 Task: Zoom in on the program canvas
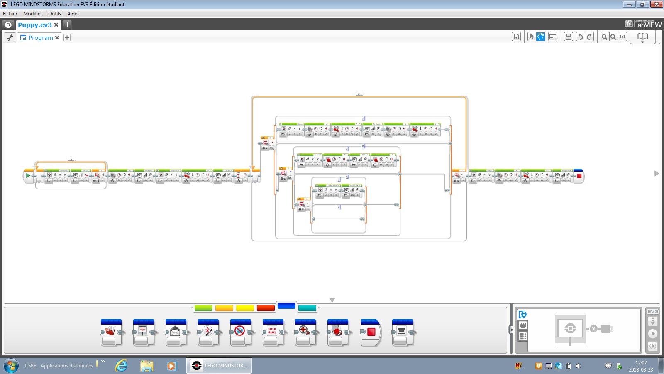613,37
